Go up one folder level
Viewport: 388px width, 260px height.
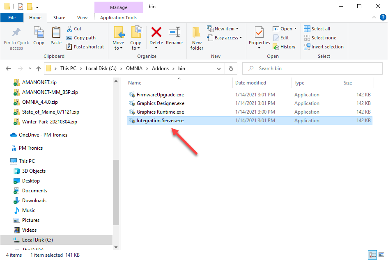tap(38, 68)
